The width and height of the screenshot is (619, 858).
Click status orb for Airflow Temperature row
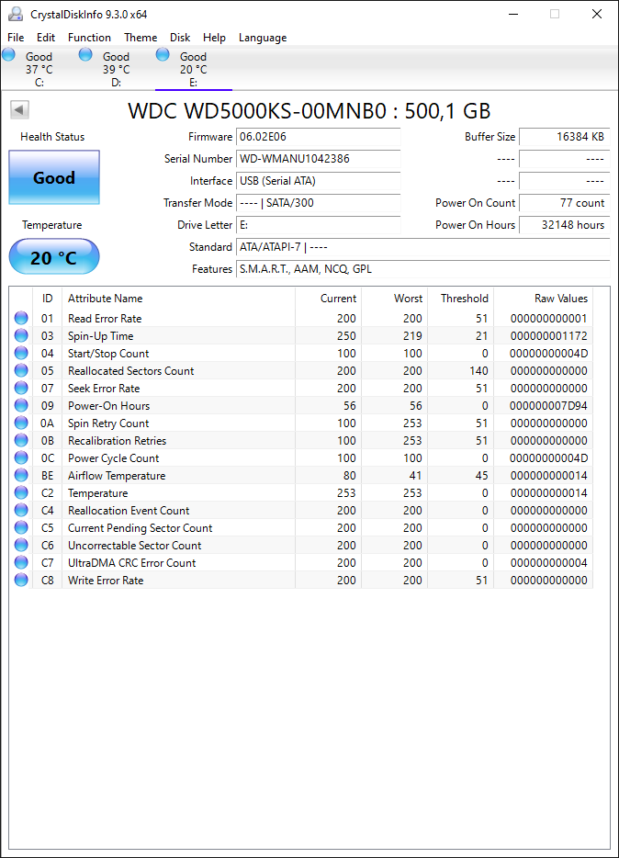coord(21,476)
